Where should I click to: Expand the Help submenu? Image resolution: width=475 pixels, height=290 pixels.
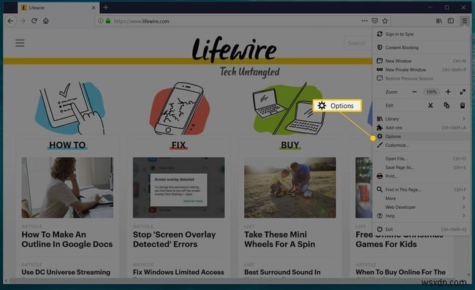point(421,215)
